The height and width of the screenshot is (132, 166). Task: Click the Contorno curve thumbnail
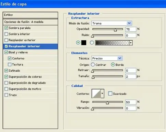(x=96, y=93)
